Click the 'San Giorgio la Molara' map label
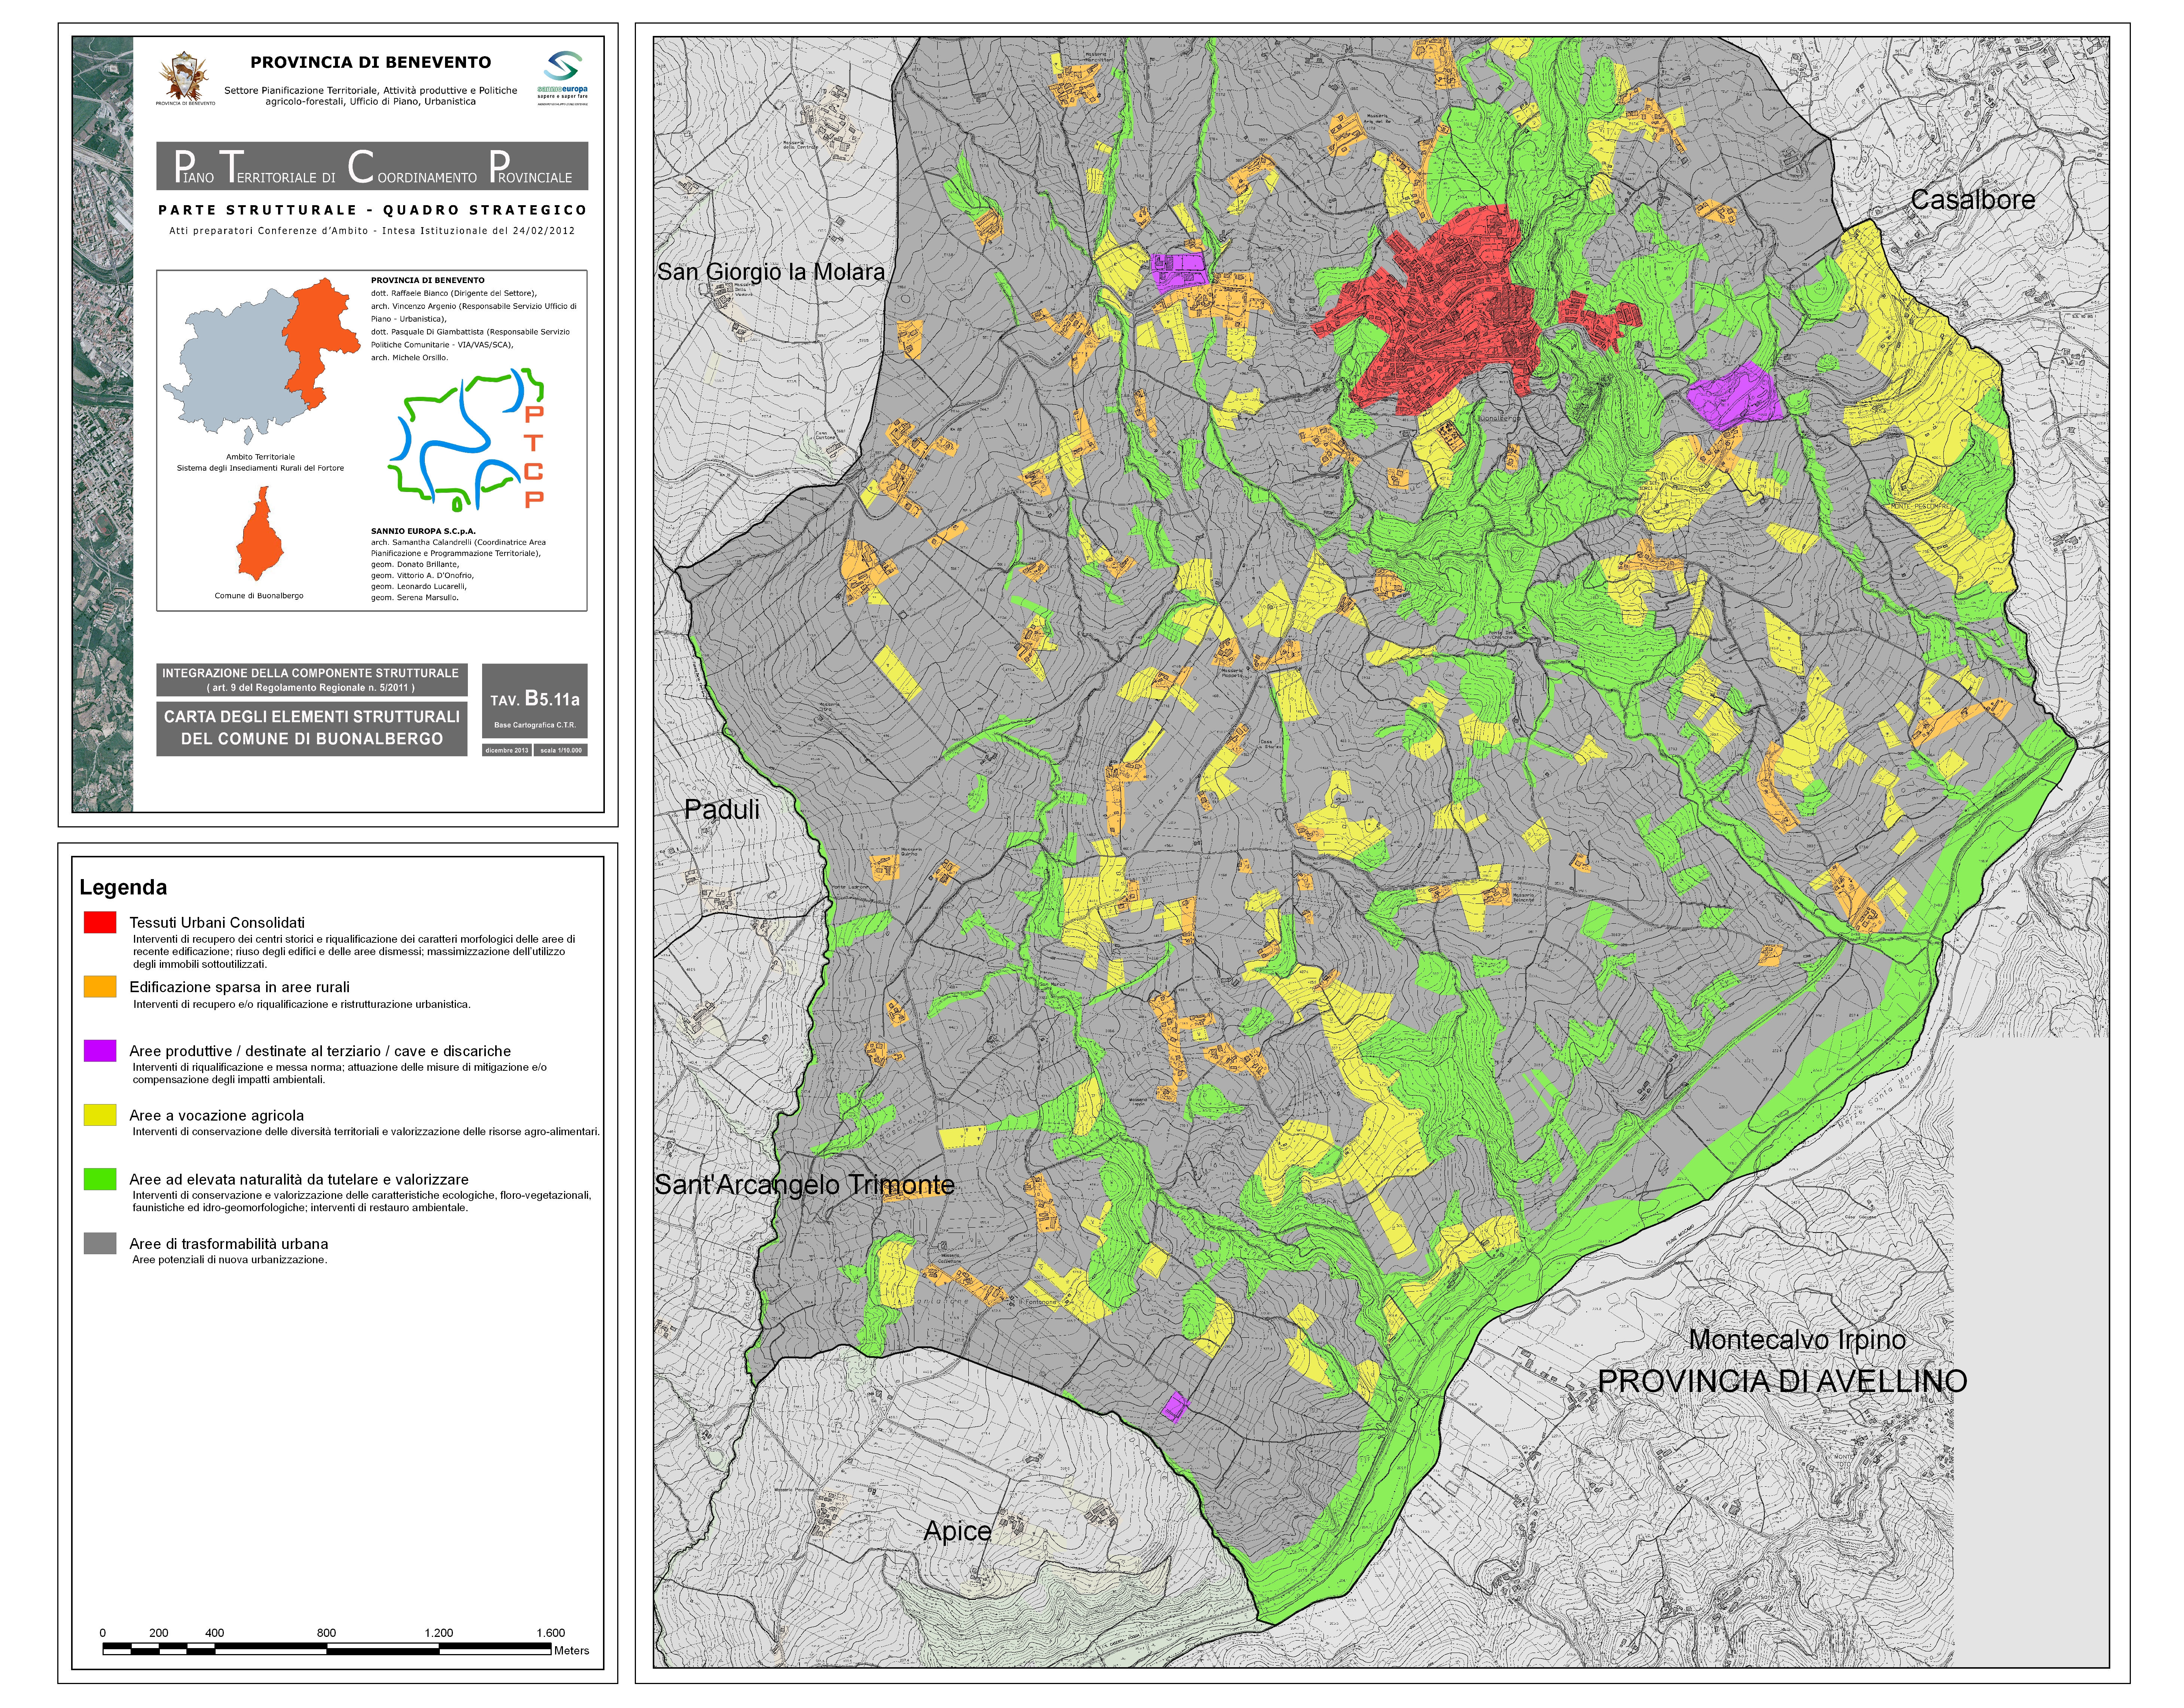 coord(771,272)
